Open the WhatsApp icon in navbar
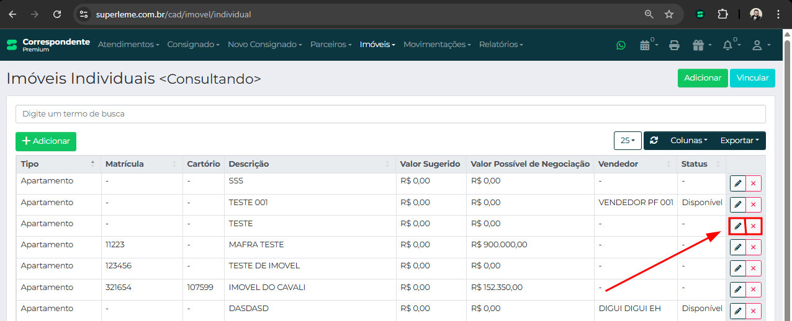Viewport: 792px width, 321px height. click(x=621, y=45)
